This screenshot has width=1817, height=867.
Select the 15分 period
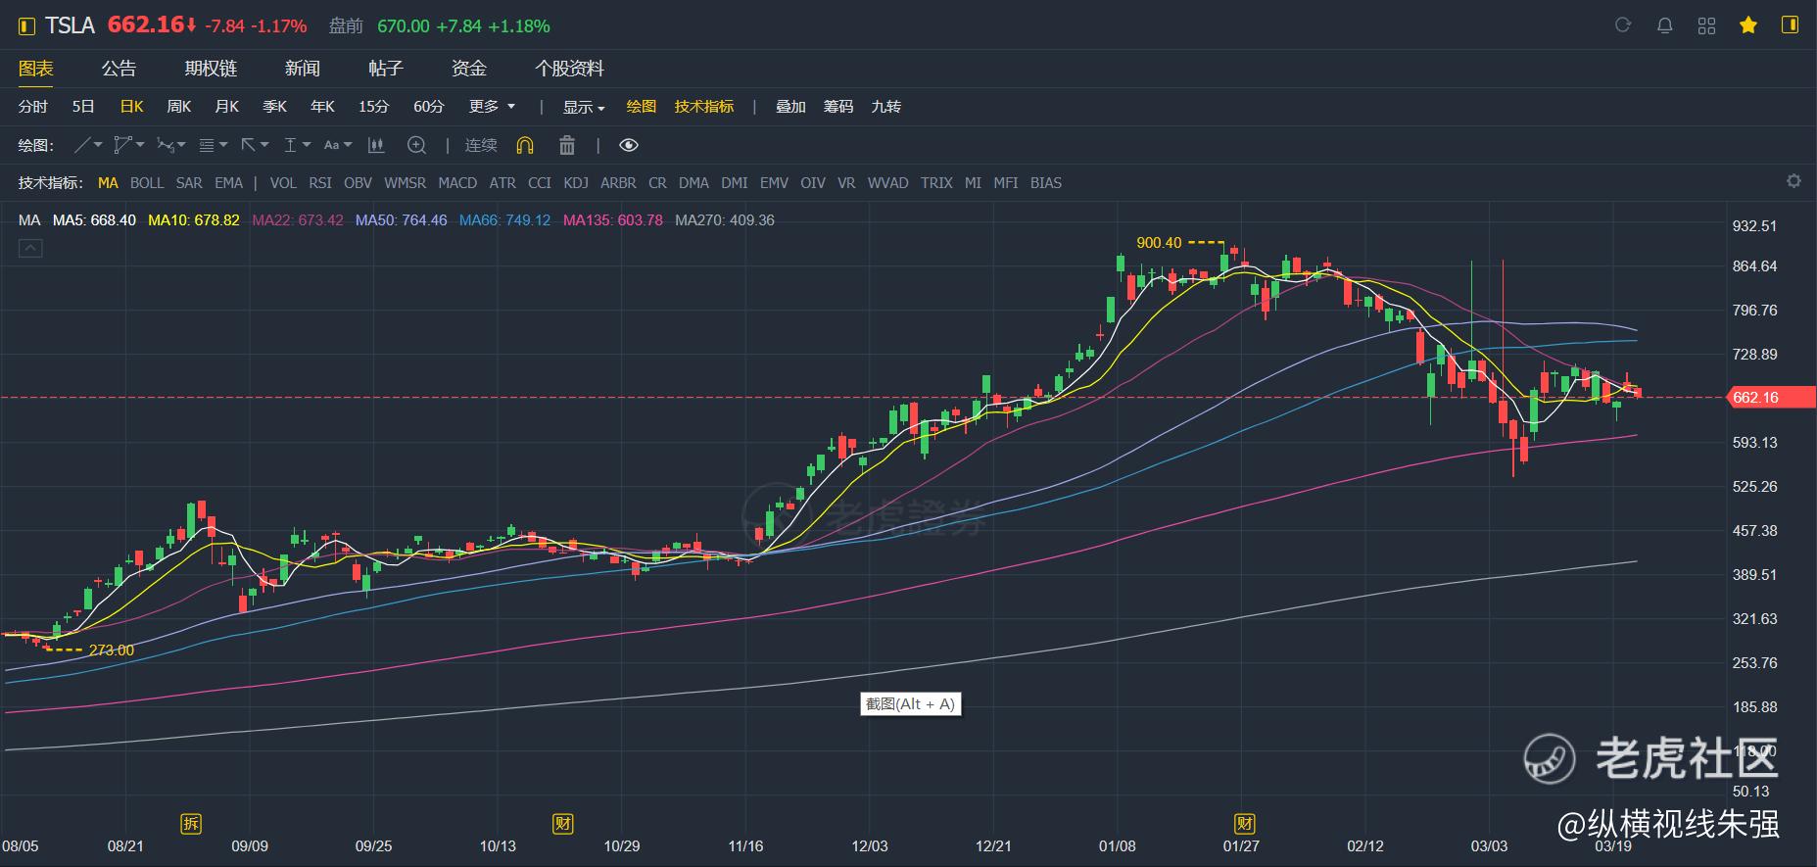pos(373,107)
